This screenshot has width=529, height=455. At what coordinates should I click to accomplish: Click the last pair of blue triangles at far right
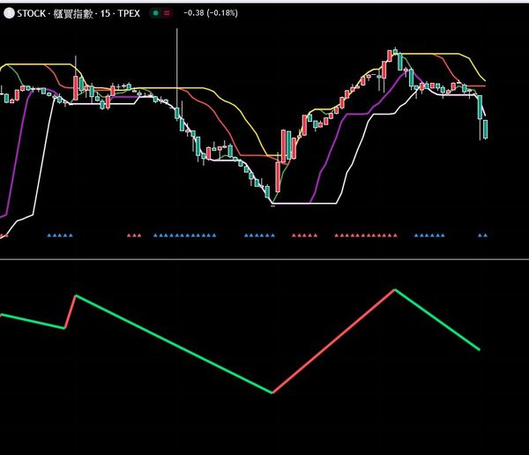482,235
